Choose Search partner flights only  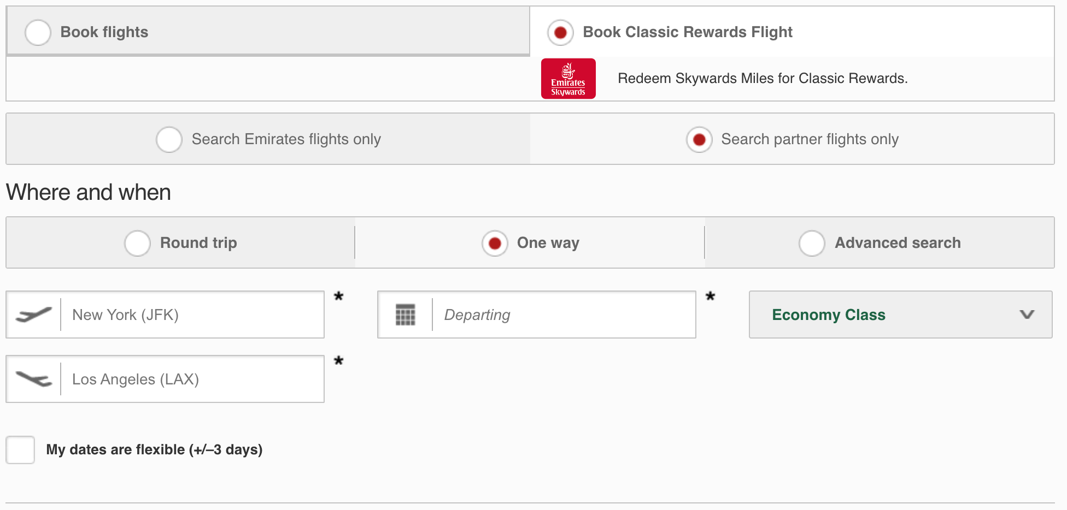click(x=699, y=139)
